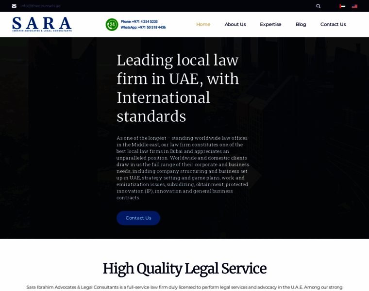Open the About Us menu item
The width and height of the screenshot is (369, 291).
[x=235, y=24]
